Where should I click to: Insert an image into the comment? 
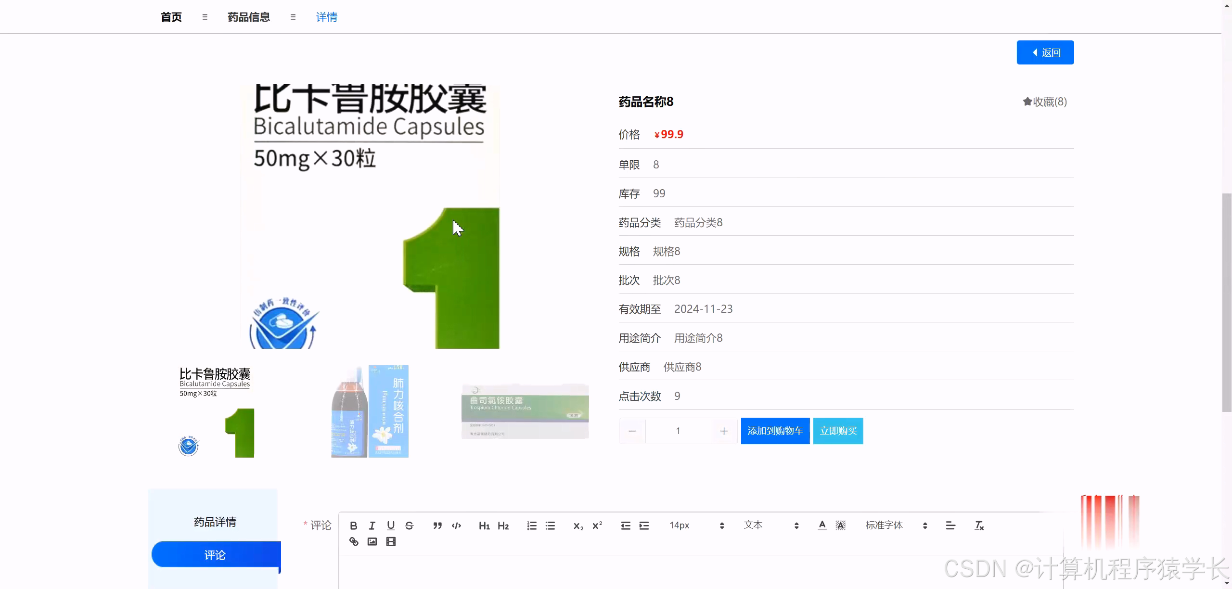pyautogui.click(x=371, y=541)
